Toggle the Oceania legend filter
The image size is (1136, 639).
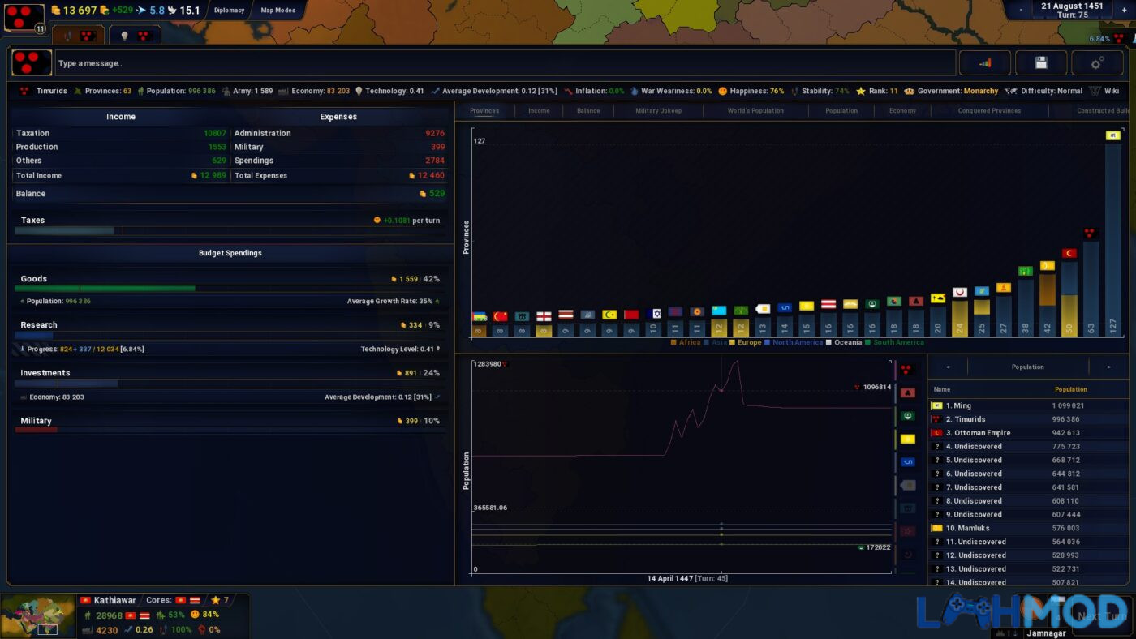[x=843, y=342]
